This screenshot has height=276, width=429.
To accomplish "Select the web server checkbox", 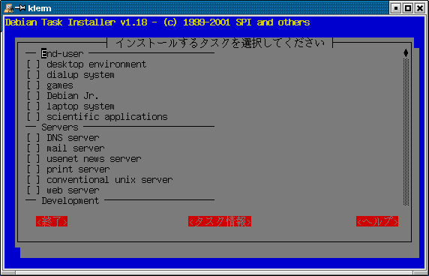I will pos(34,190).
